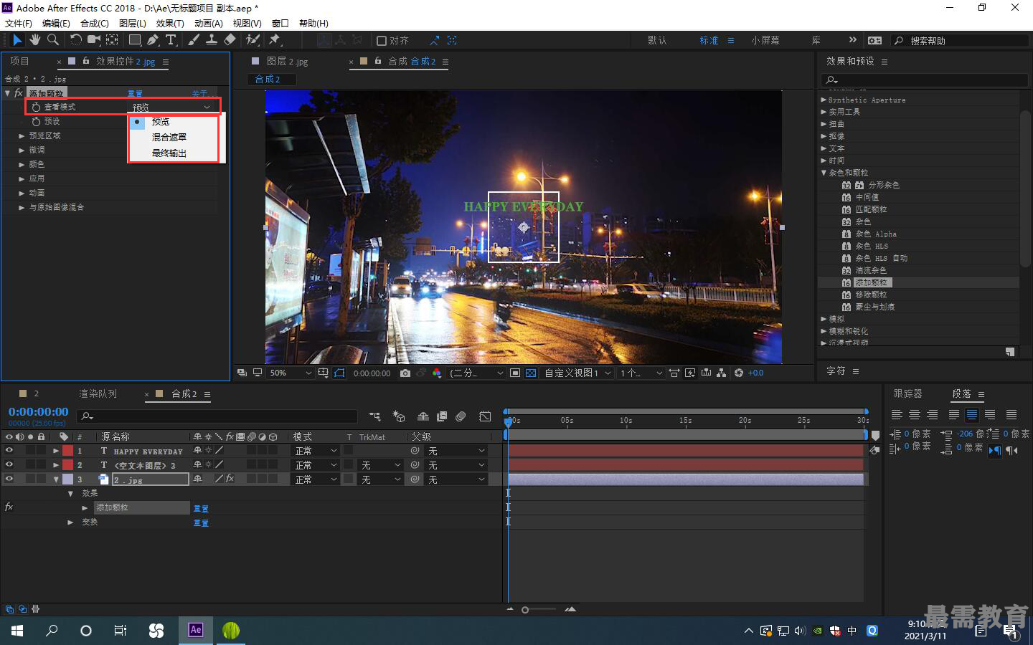Expand the 颜色 property group
The width and height of the screenshot is (1033, 645).
[22, 164]
